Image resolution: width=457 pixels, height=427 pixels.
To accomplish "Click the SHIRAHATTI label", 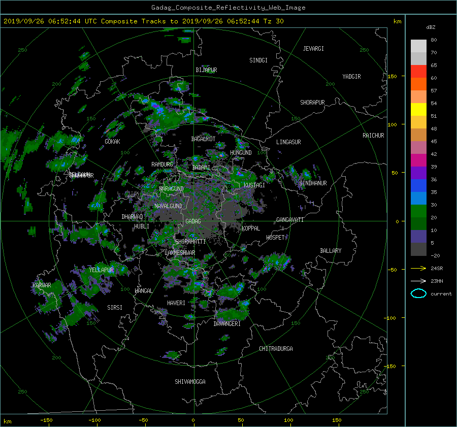I will coord(190,242).
